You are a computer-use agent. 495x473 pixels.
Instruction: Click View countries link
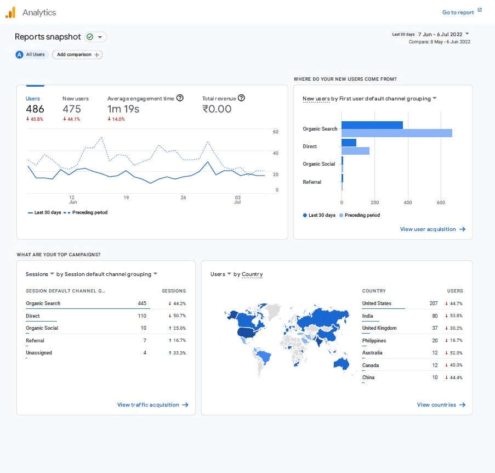(x=436, y=405)
